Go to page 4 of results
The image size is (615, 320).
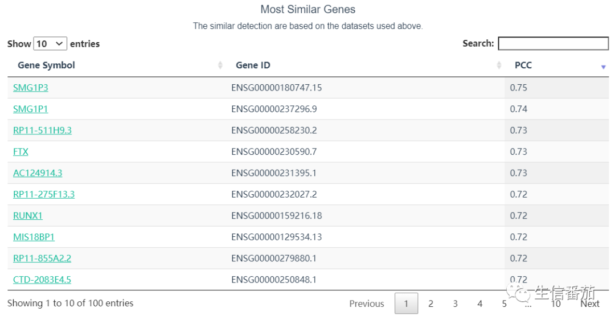[x=479, y=303]
